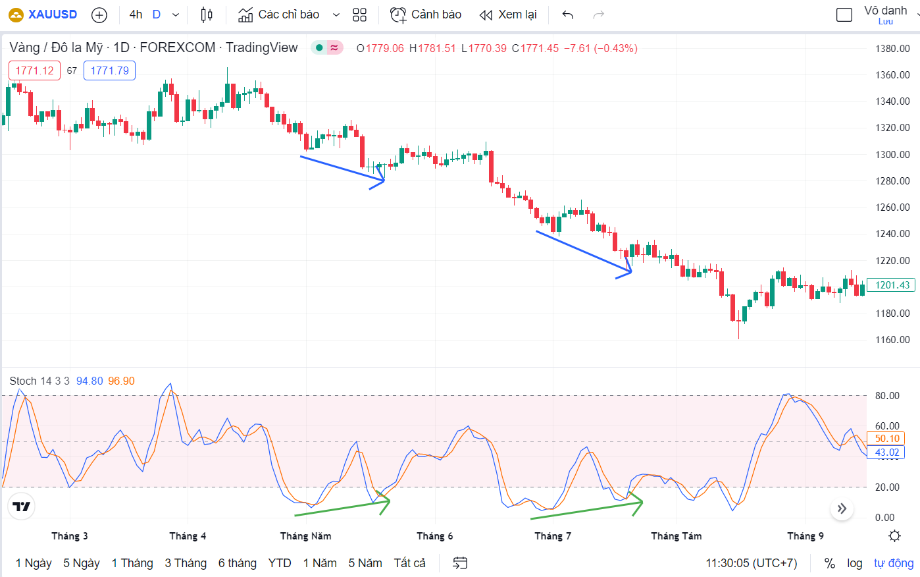Image resolution: width=920 pixels, height=577 pixels.
Task: Click the TradingView logo on chart
Action: pyautogui.click(x=22, y=507)
